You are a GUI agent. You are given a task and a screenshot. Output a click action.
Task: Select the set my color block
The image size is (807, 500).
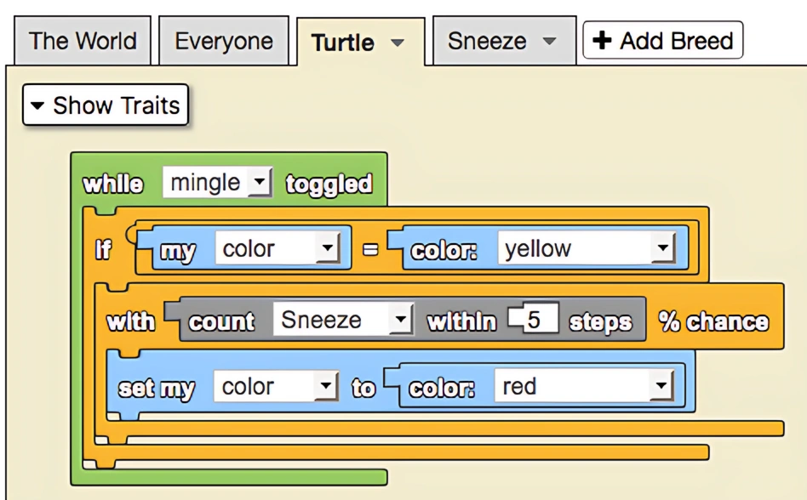pyautogui.click(x=156, y=387)
